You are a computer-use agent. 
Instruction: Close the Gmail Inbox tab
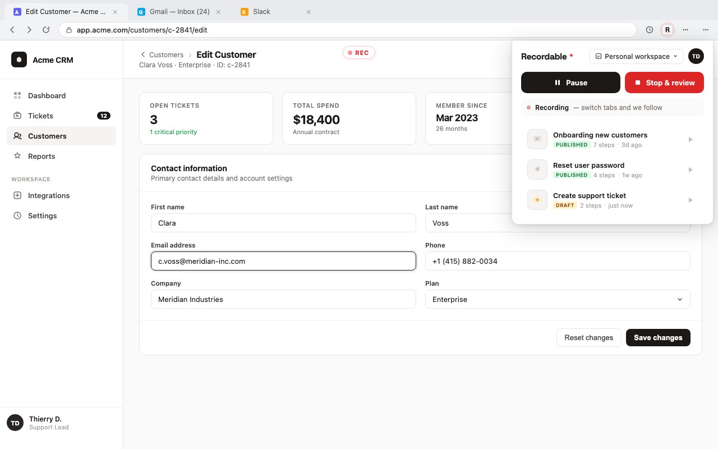coord(218,12)
